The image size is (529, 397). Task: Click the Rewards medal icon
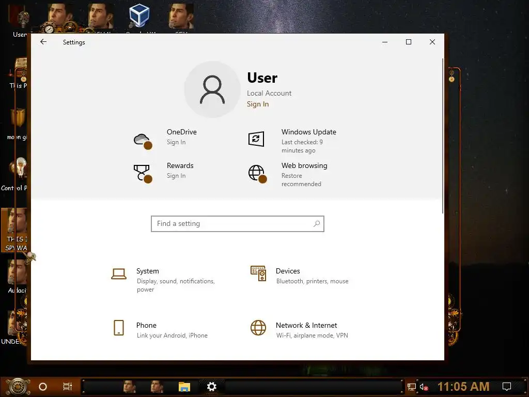tap(143, 174)
